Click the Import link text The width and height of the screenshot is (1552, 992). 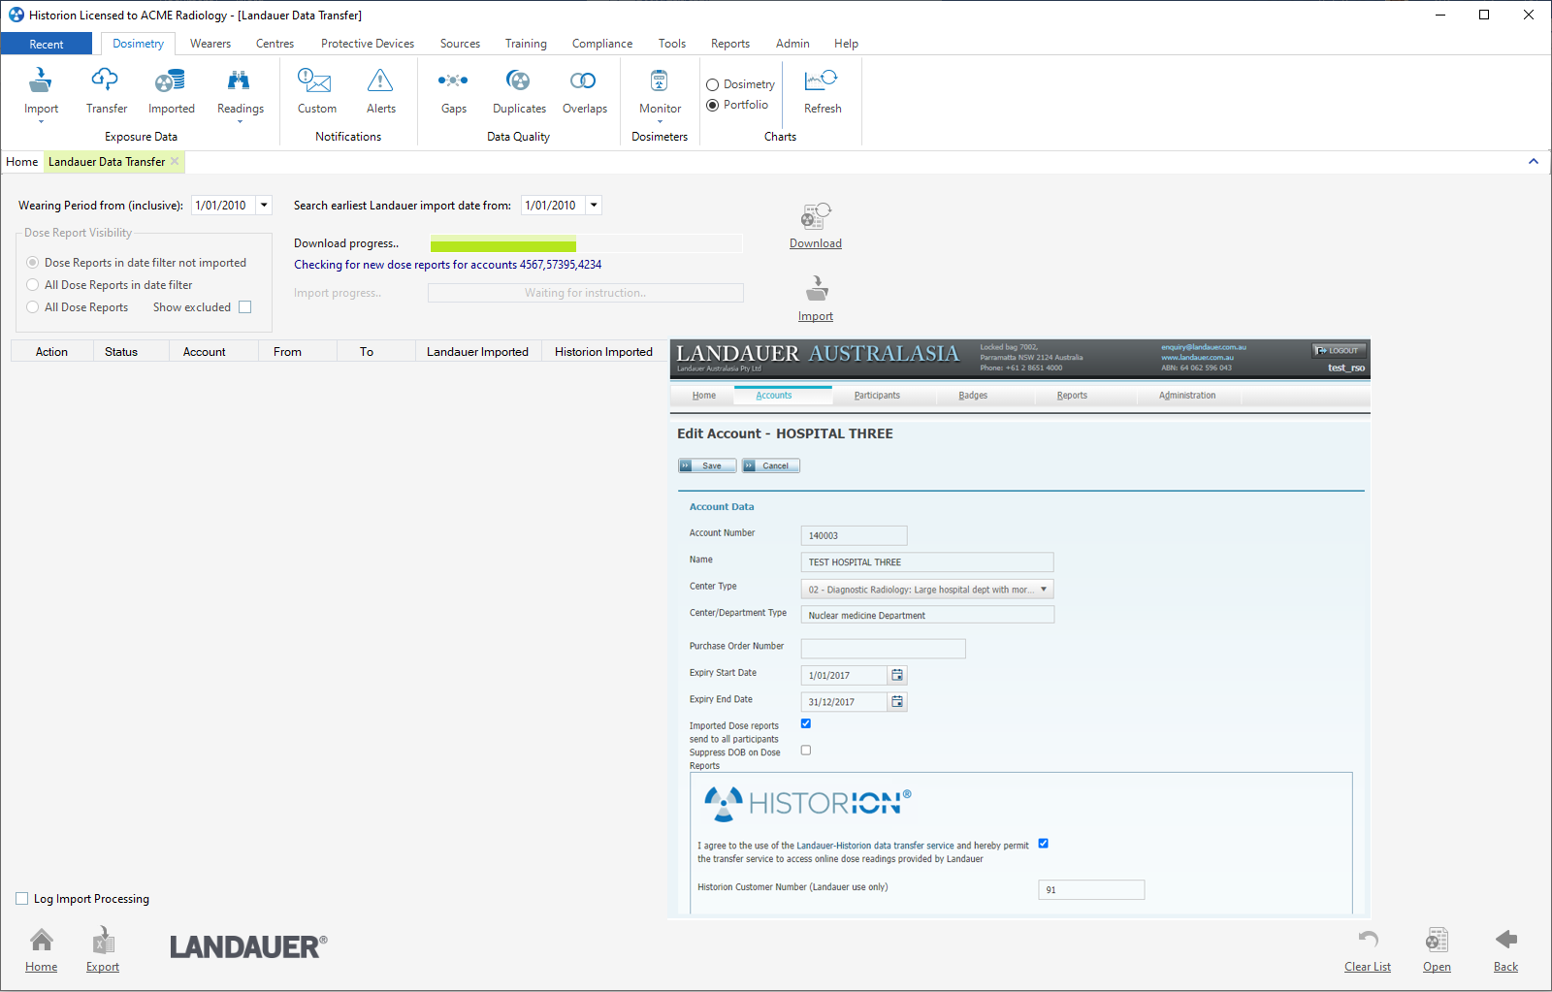(816, 316)
